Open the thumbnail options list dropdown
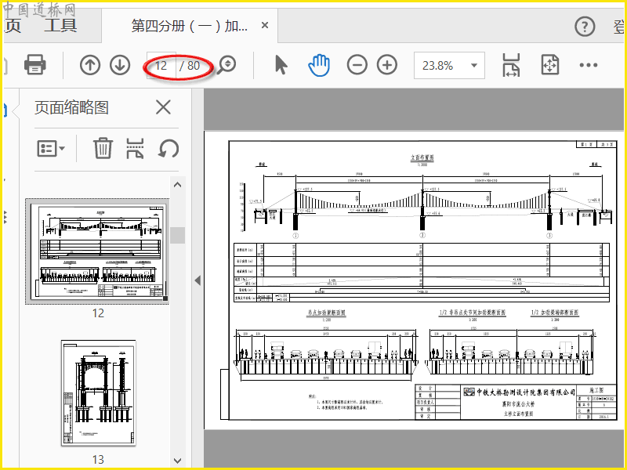This screenshot has height=470, width=627. (x=51, y=149)
